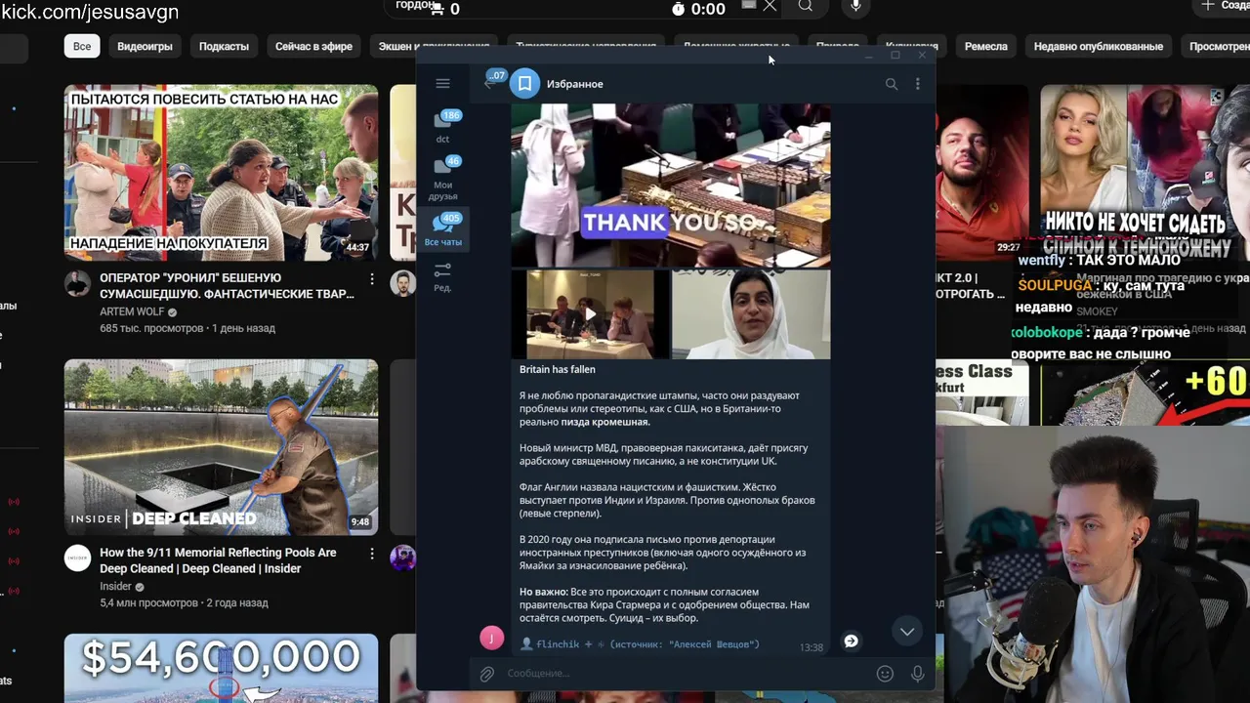Click the Создать create button on YouTube

pos(1224,6)
